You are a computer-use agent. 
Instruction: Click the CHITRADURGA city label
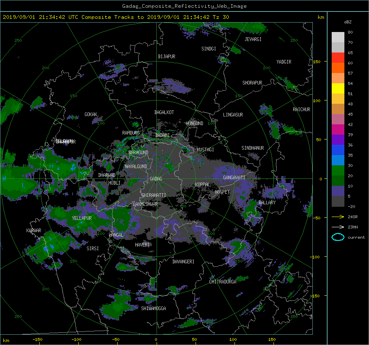tap(223, 282)
